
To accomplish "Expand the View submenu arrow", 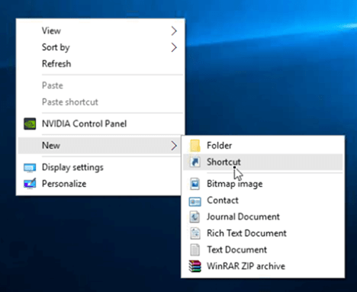I will pos(174,30).
